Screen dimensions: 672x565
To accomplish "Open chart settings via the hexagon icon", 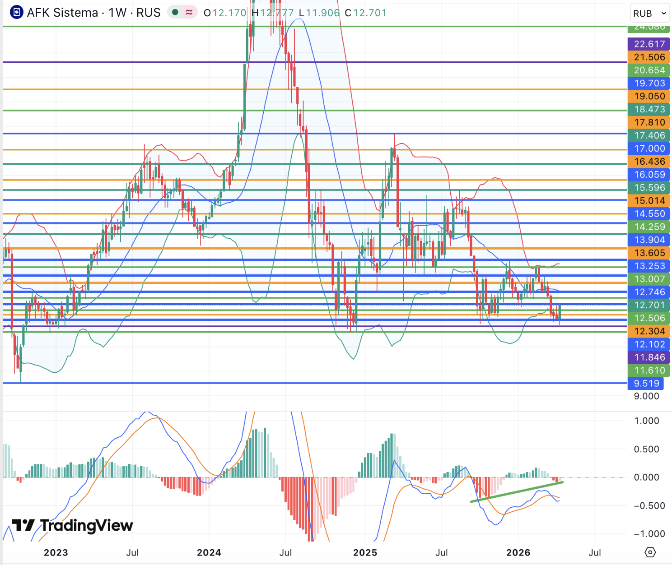I will 650,552.
